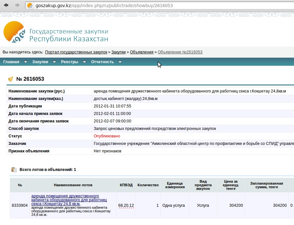Click the Статус row label
The width and height of the screenshot is (294, 225).
[15, 136]
